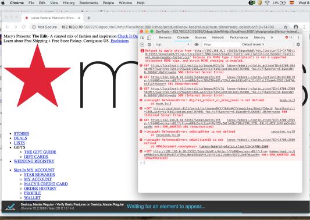Show more DevTools tabs chevron

click(272, 37)
